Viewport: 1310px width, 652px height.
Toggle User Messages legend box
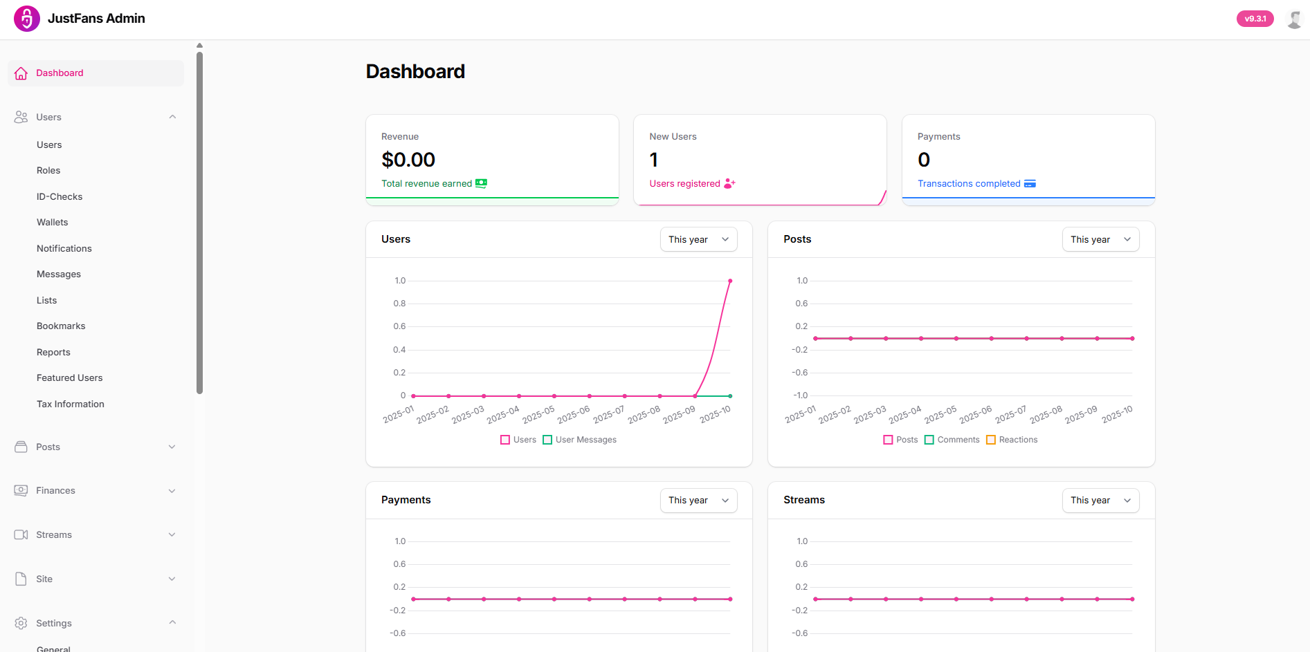547,440
